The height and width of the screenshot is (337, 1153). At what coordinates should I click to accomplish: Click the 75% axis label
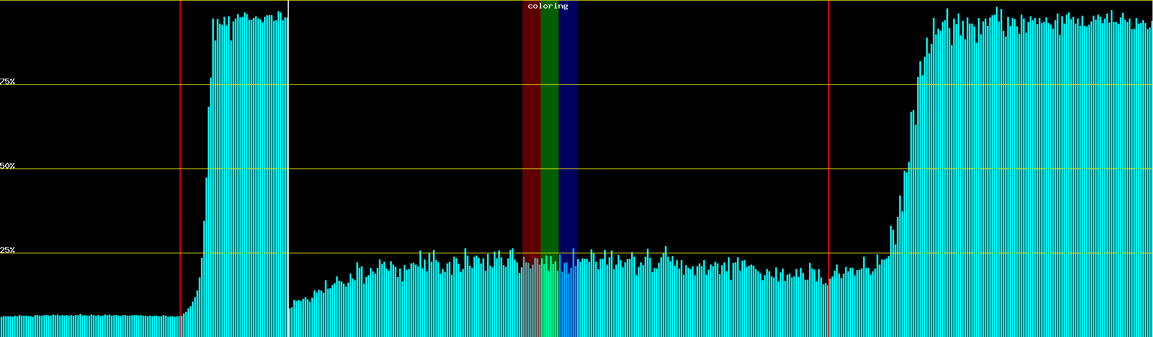pyautogui.click(x=7, y=81)
